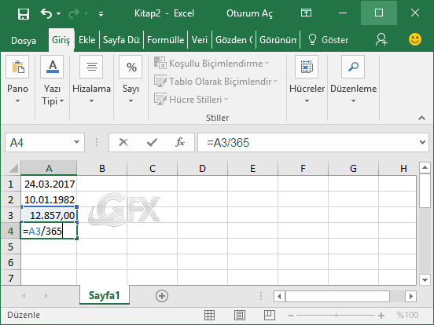Open the undo history dropdown arrow
434x325 pixels.
(59, 13)
